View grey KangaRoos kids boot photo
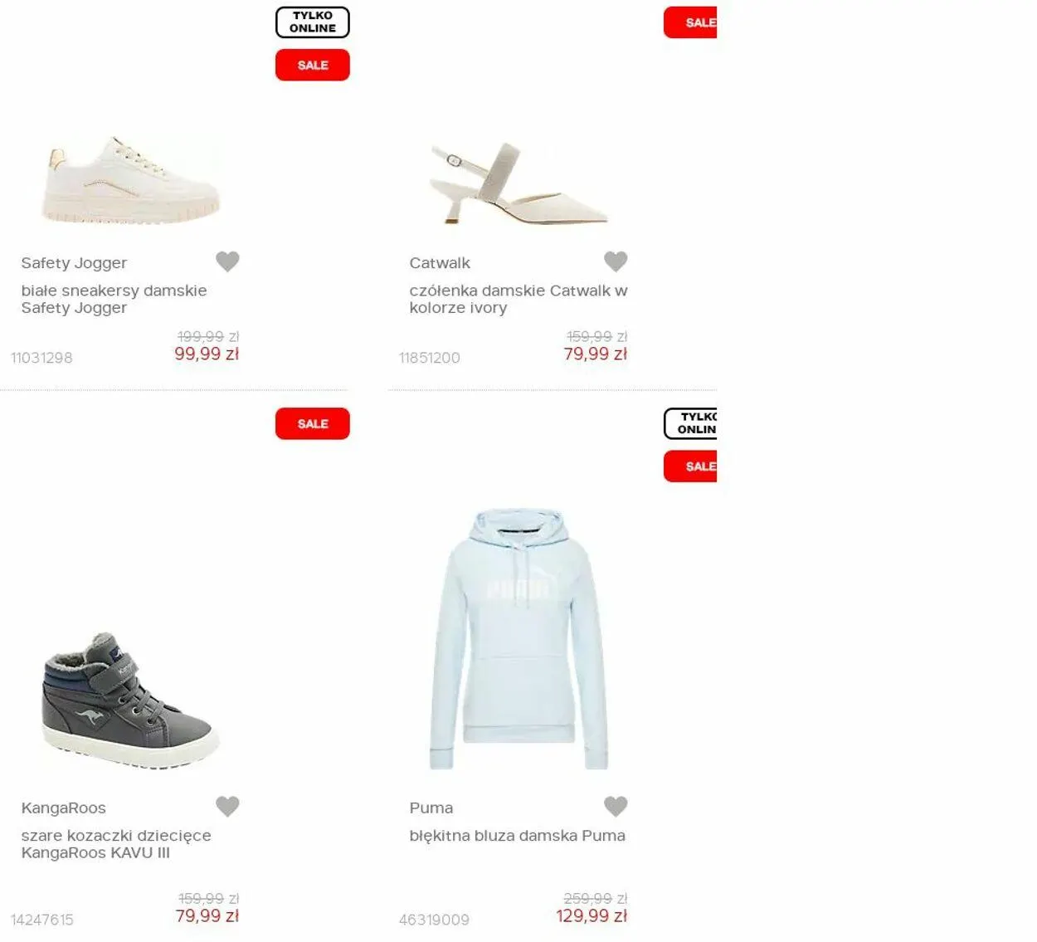This screenshot has height=942, width=1037. click(131, 700)
